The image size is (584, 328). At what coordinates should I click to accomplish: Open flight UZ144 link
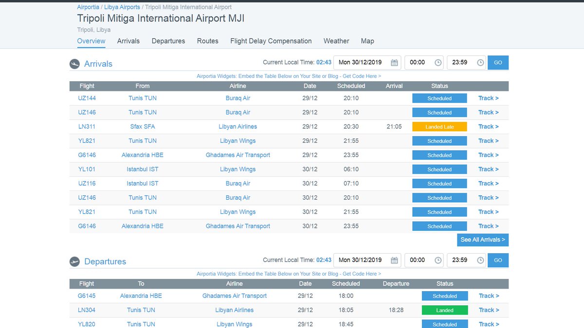[x=87, y=98]
